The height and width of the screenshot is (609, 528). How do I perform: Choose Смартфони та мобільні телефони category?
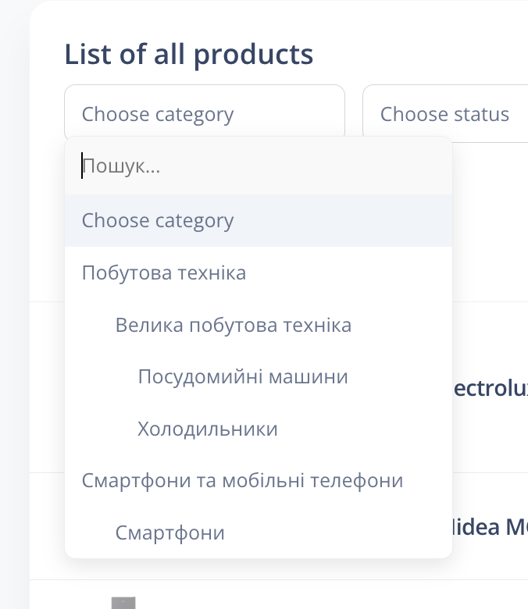[242, 480]
